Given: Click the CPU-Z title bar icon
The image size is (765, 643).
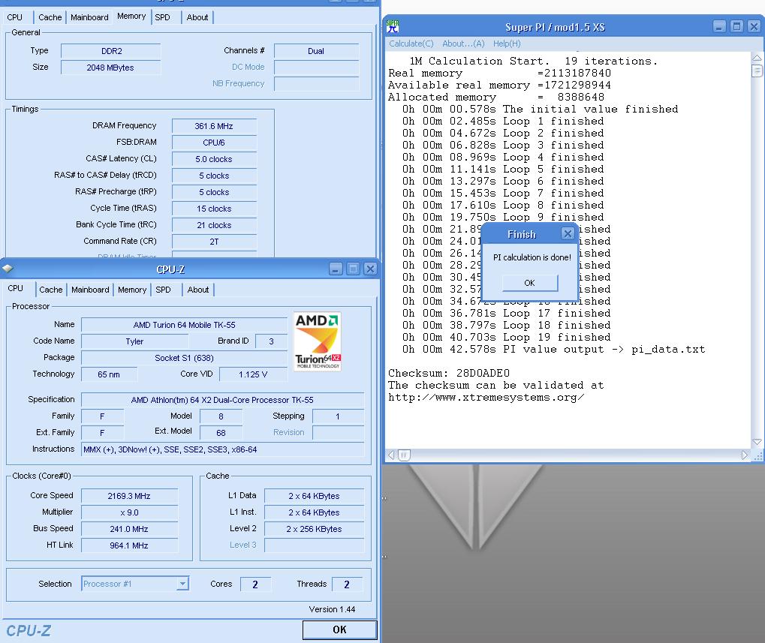Looking at the screenshot, I should [8, 269].
